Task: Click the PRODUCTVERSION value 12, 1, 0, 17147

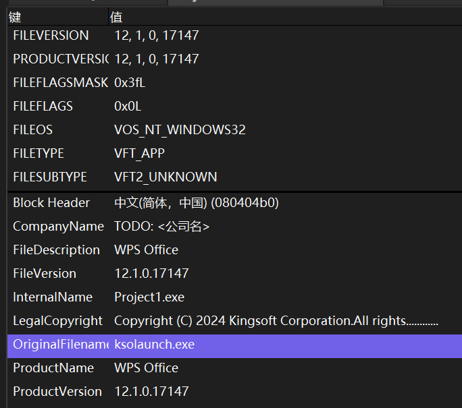Action: coord(157,59)
